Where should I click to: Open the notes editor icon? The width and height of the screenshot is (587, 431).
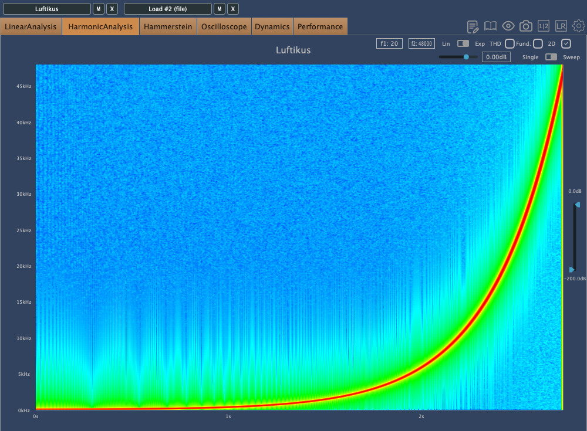(473, 26)
